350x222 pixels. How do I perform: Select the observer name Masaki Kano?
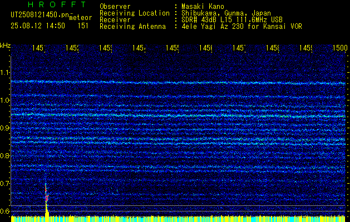pos(203,6)
